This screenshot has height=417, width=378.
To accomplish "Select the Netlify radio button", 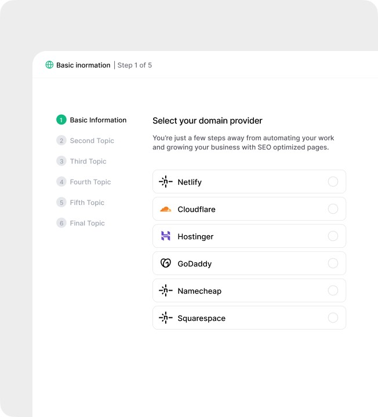I will 333,182.
